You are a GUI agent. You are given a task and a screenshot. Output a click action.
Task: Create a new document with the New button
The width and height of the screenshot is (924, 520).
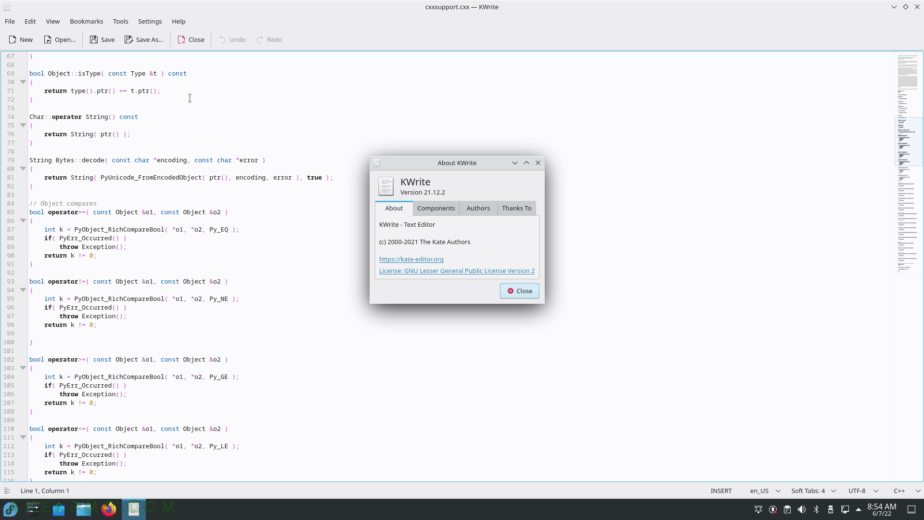point(21,39)
